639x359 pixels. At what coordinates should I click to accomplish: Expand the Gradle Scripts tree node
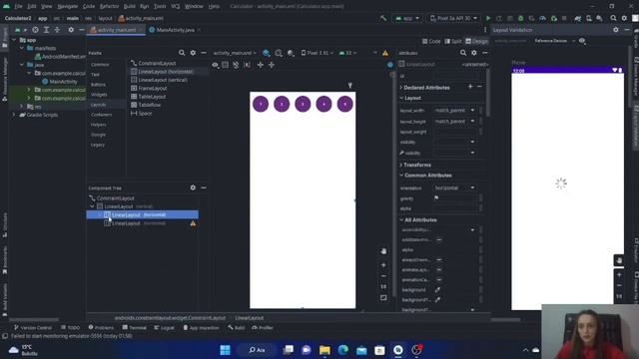(x=14, y=115)
